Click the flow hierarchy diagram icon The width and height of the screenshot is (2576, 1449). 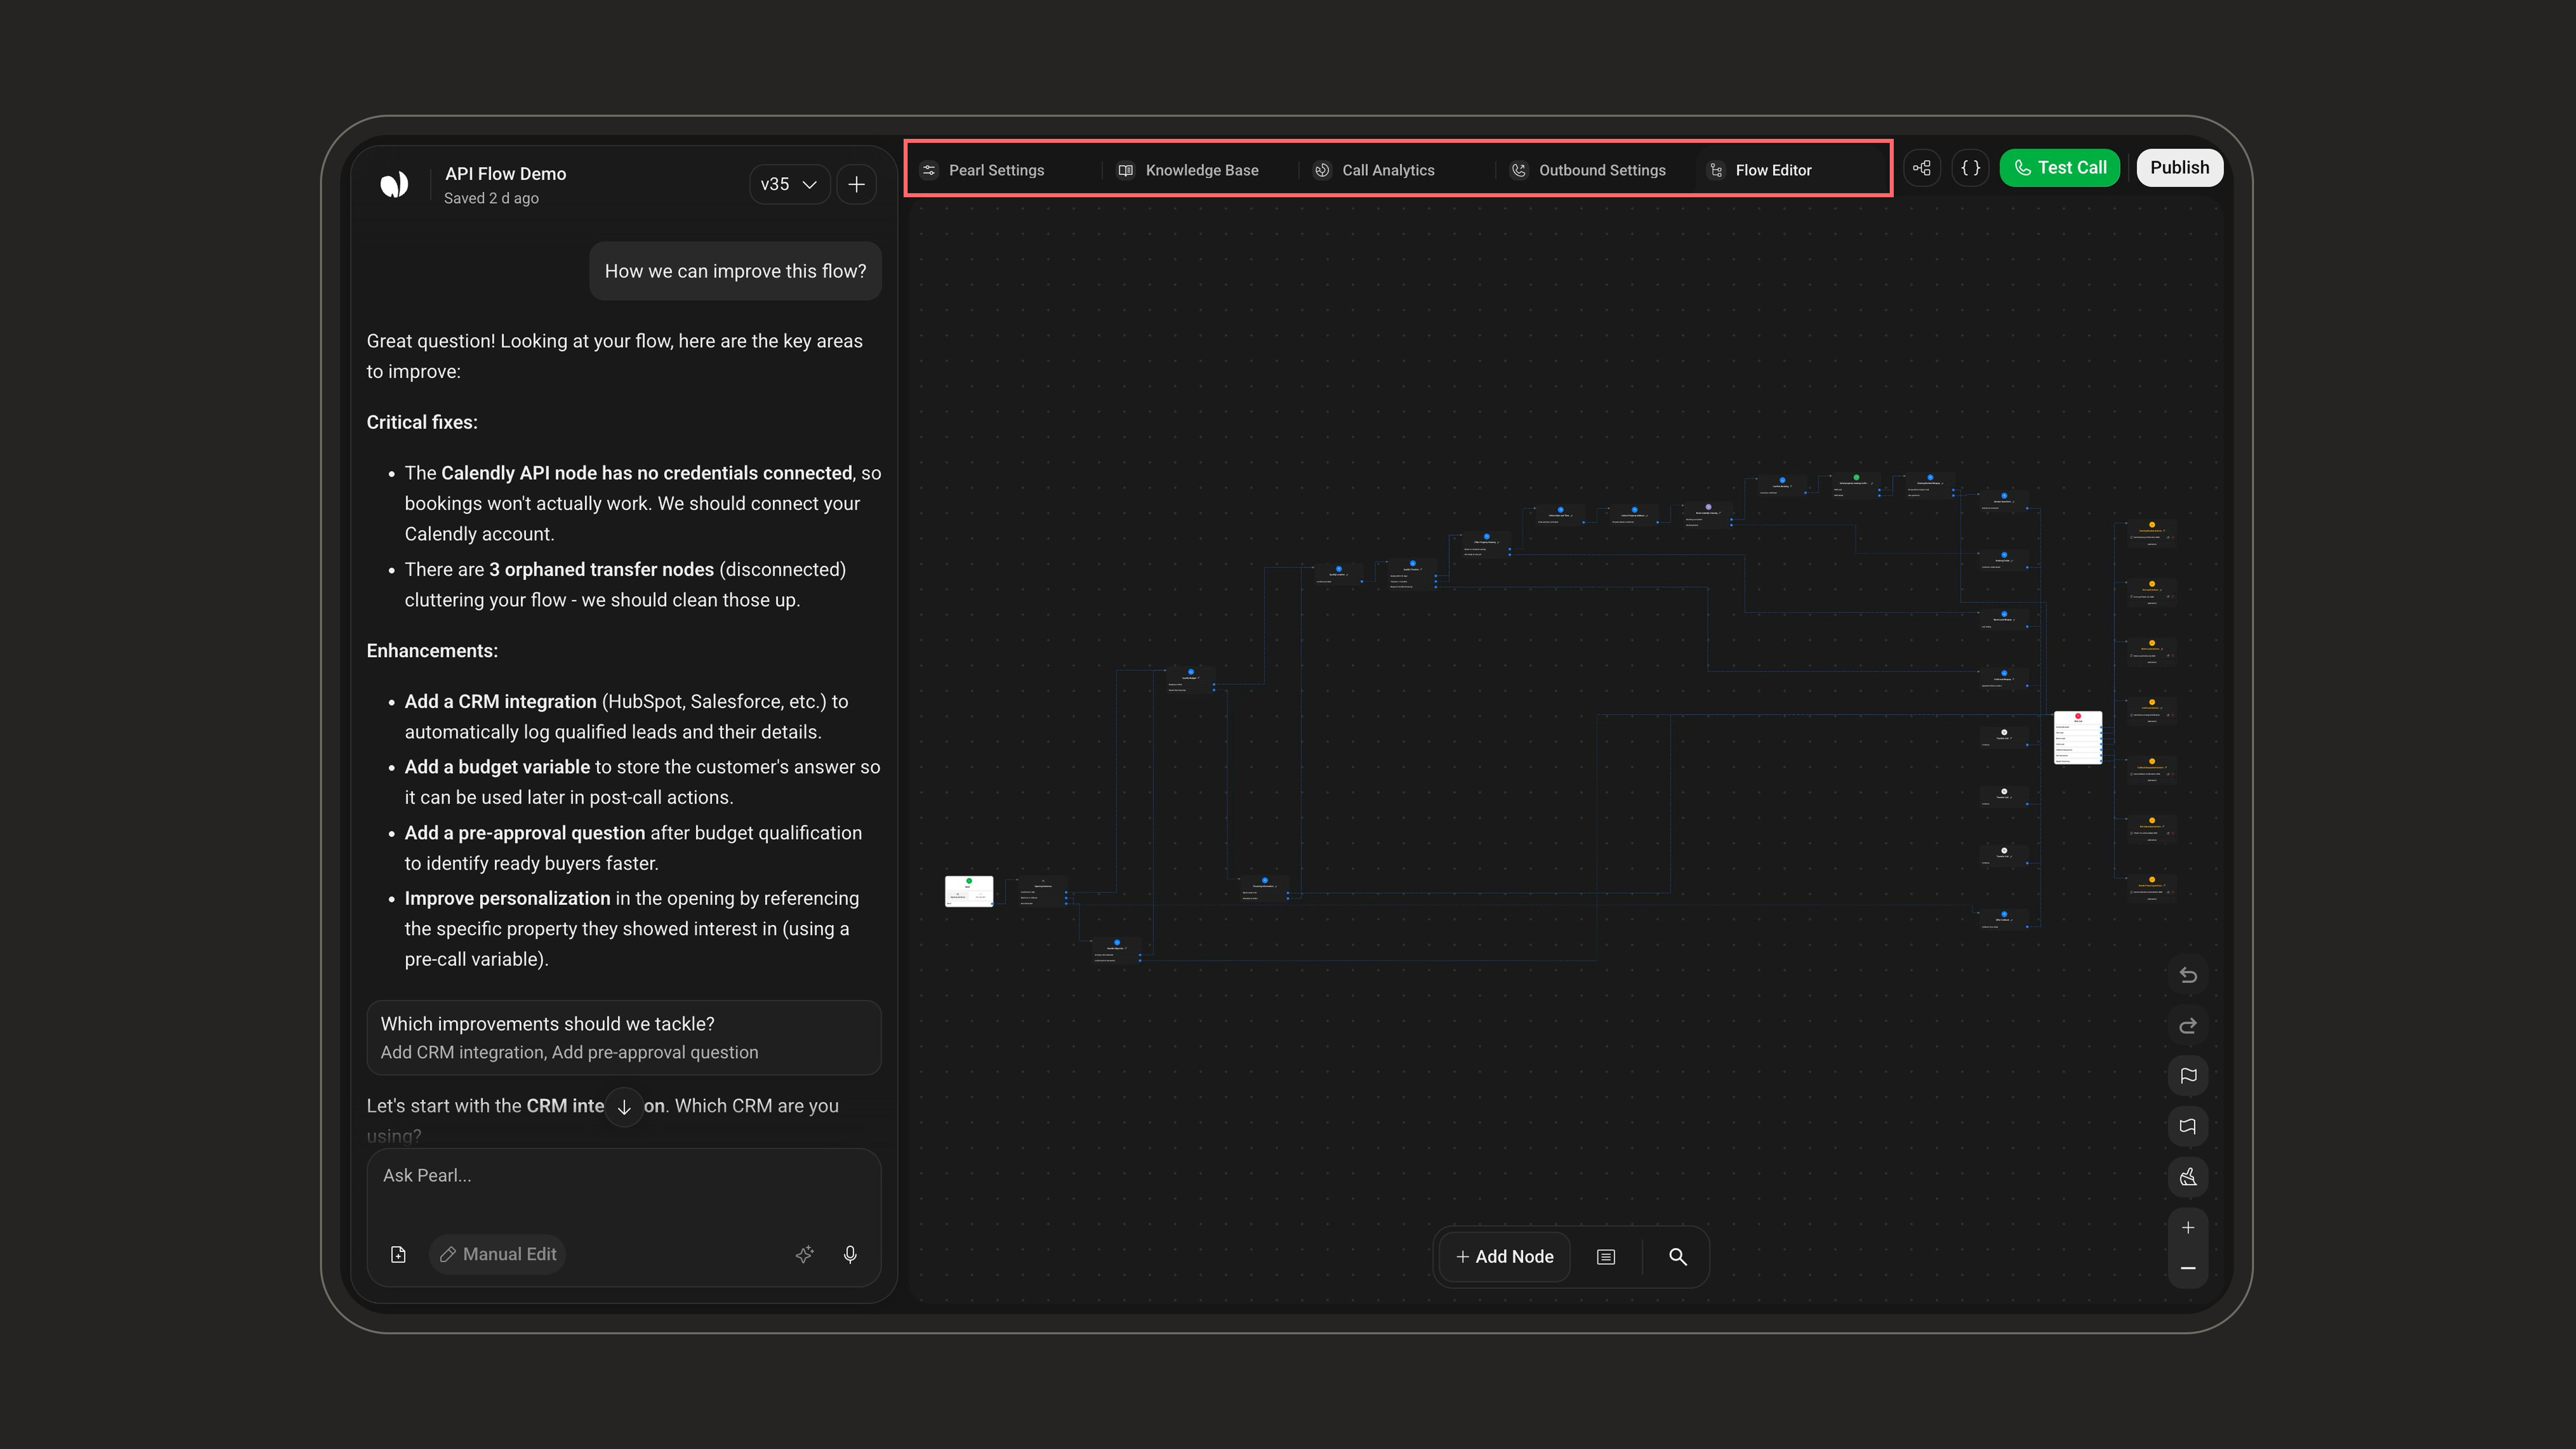click(x=1921, y=168)
